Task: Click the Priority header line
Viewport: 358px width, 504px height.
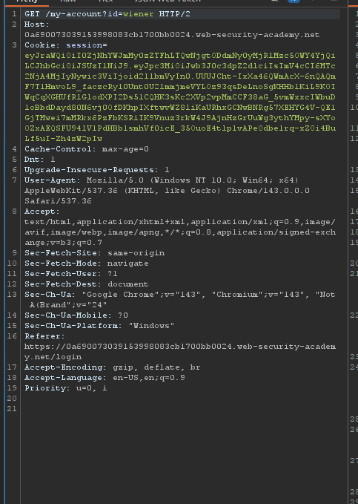Action: 66,388
